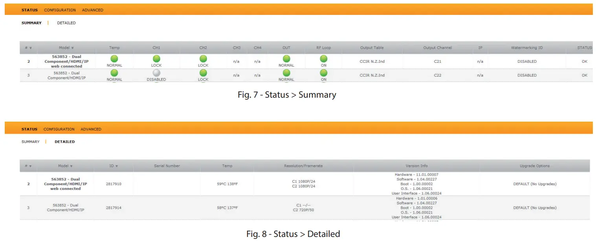Click green CH2 LOCK indicator in row 2

click(x=203, y=59)
